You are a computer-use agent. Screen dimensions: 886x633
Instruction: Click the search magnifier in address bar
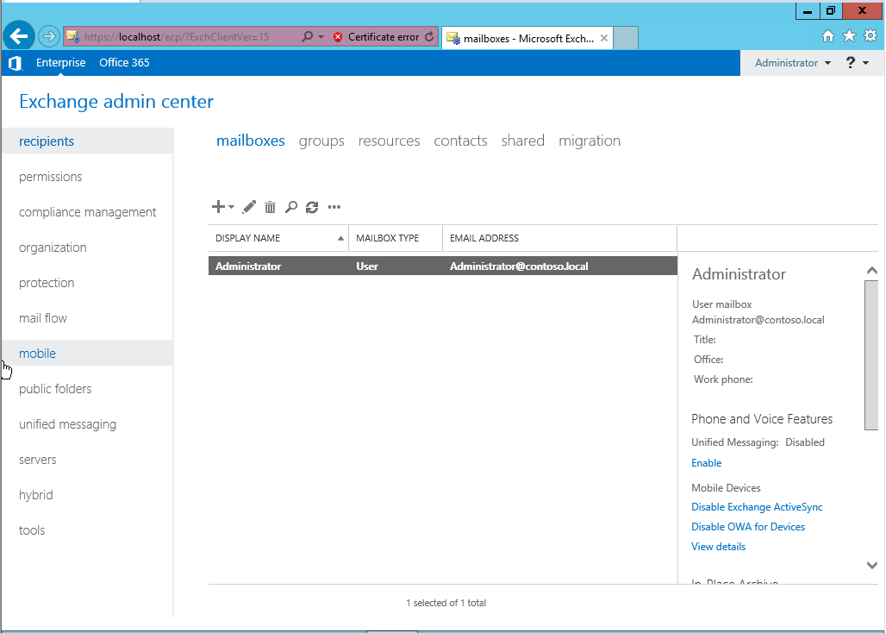pos(307,37)
